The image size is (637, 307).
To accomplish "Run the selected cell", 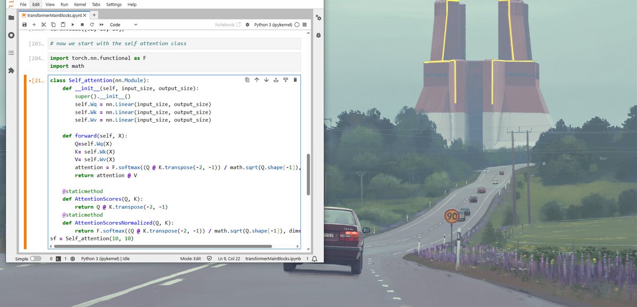I will 73,25.
